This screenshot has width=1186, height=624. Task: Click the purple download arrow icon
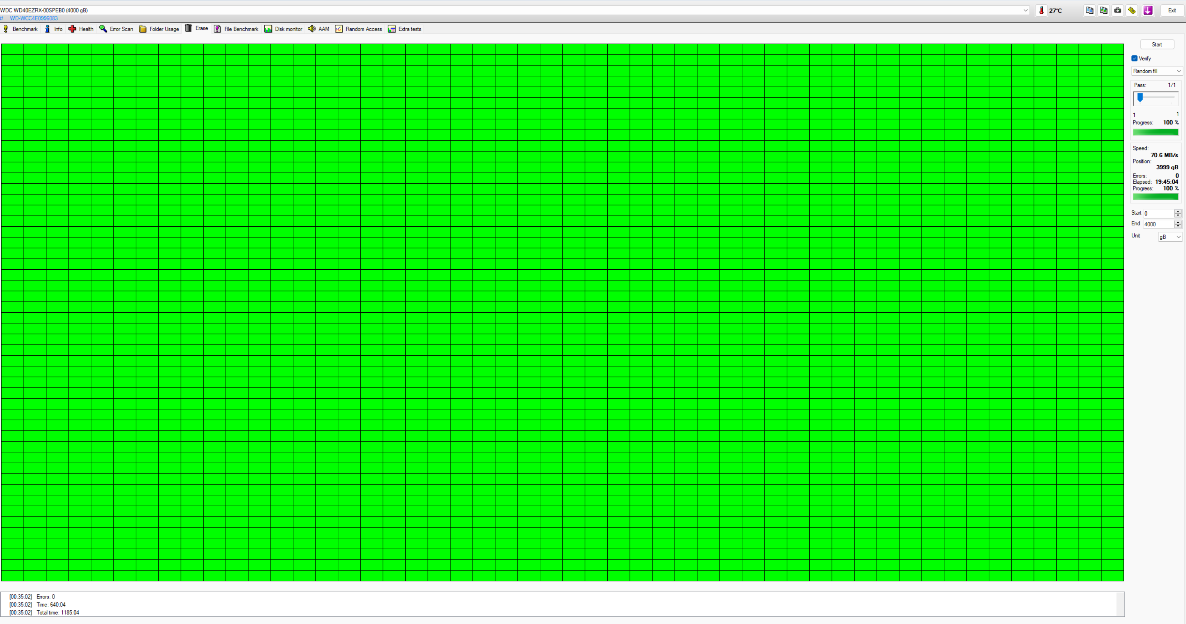[x=1148, y=10]
